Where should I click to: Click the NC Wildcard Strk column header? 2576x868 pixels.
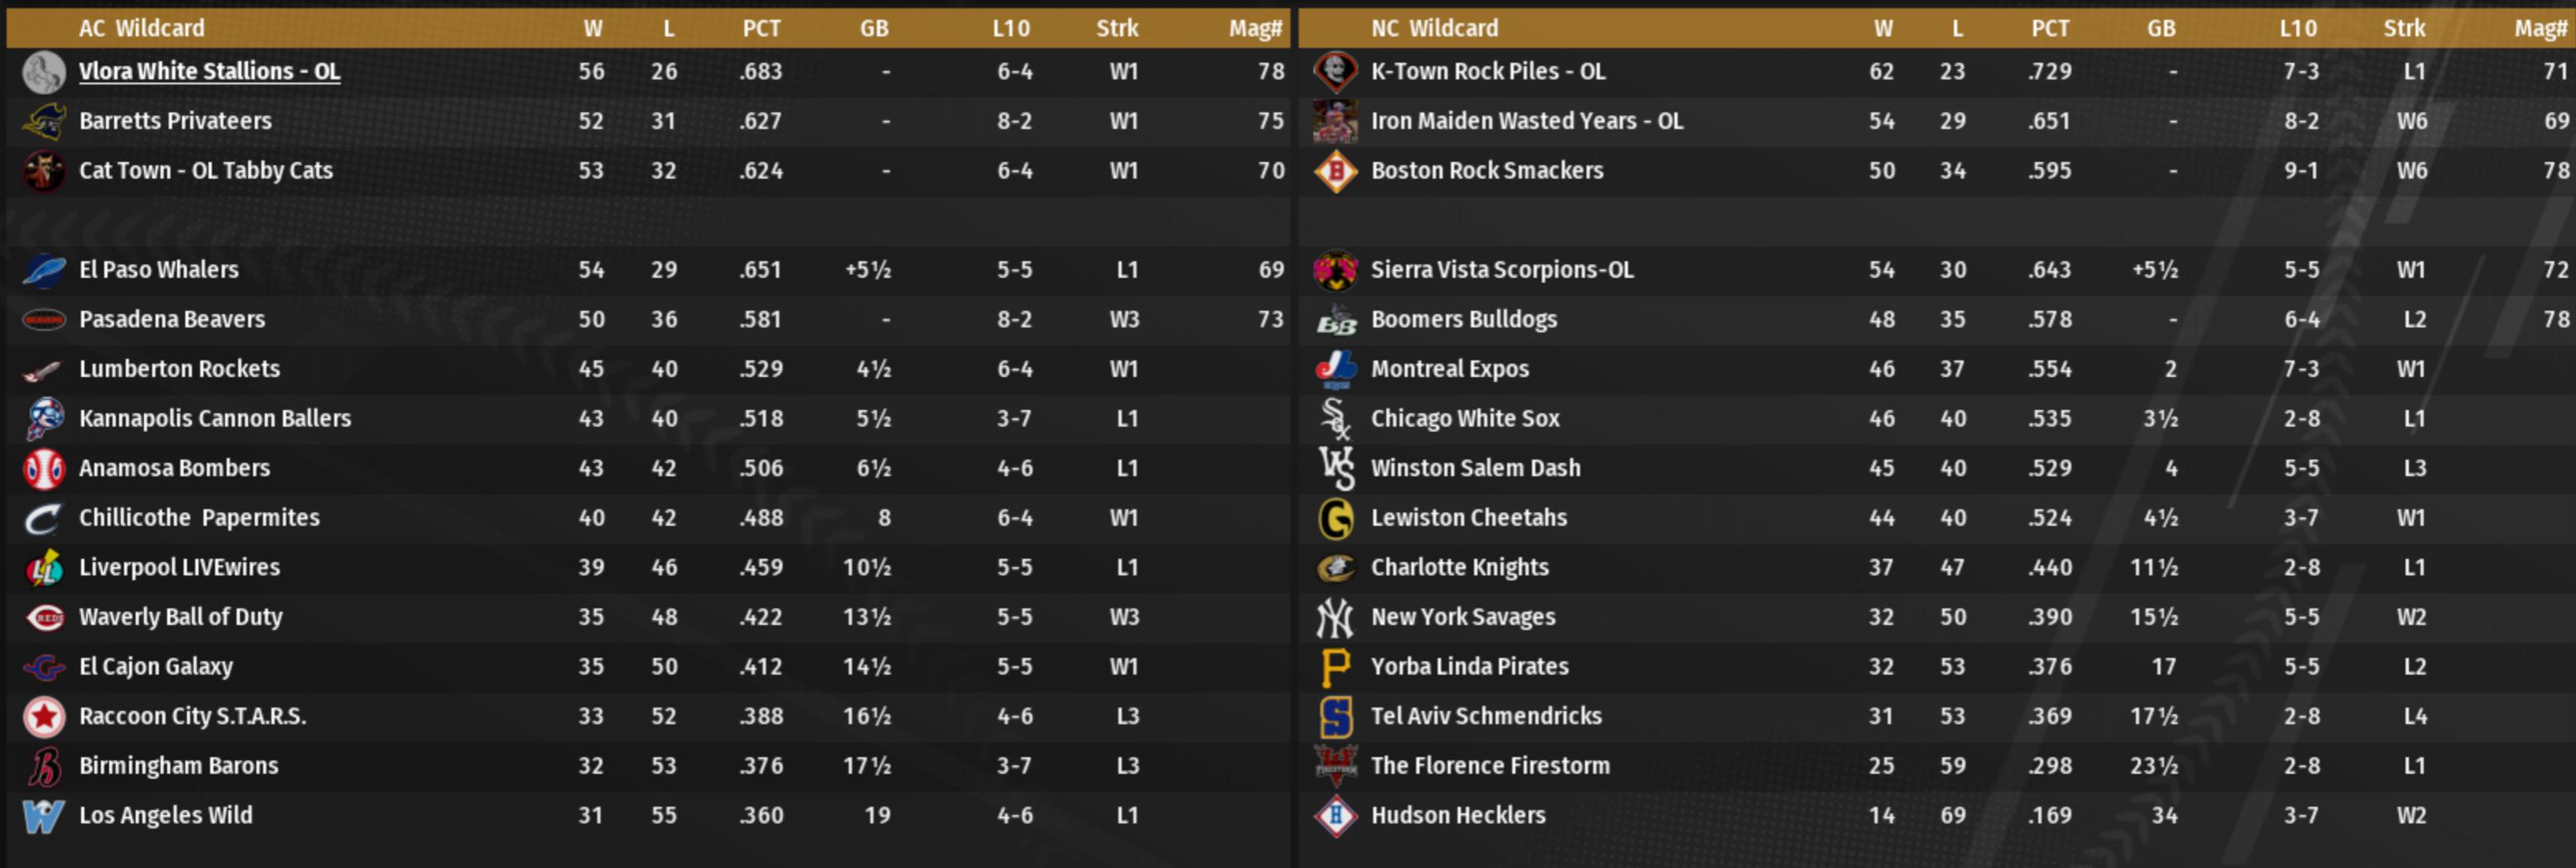point(2403,28)
